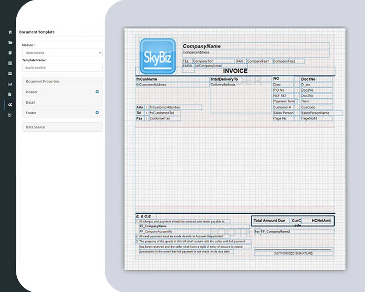Open the Module dropdown showing Sales Invoice

coord(62,52)
